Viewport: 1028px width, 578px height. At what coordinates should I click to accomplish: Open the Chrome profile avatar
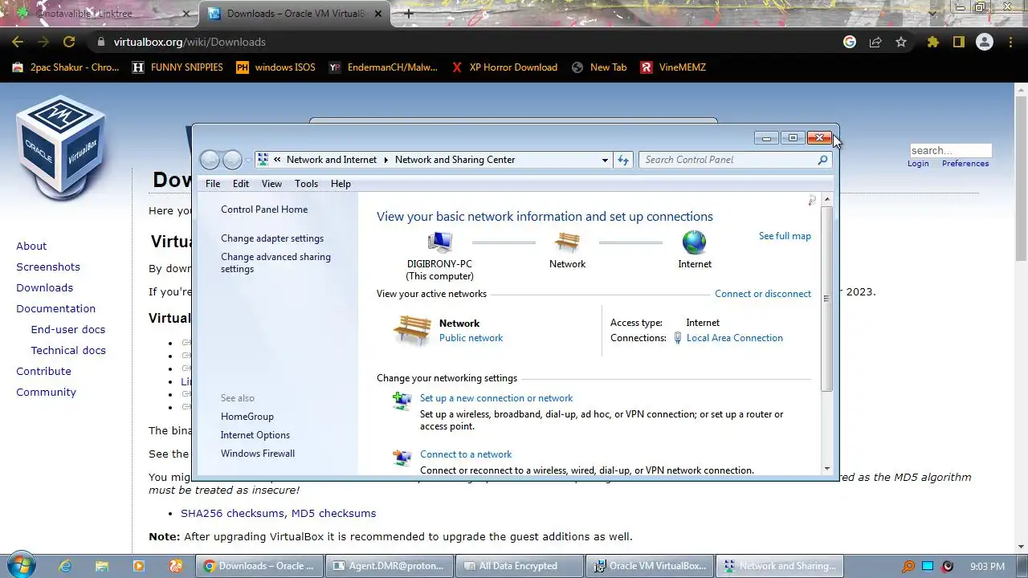984,42
